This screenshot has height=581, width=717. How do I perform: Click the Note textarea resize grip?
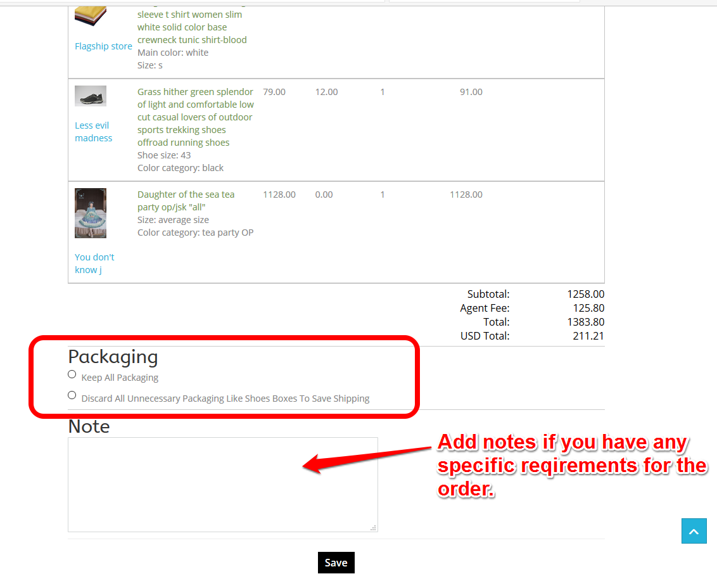[x=373, y=528]
